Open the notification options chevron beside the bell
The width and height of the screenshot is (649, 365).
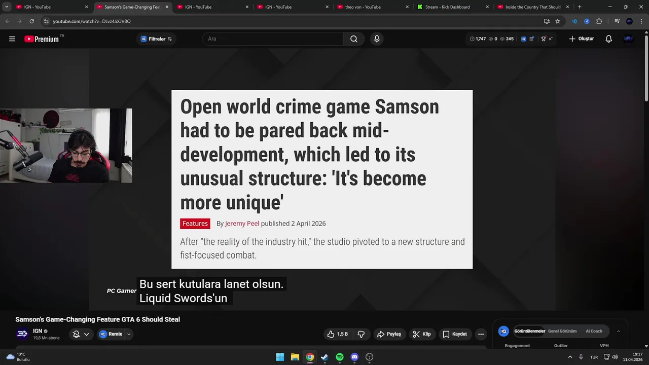87,334
